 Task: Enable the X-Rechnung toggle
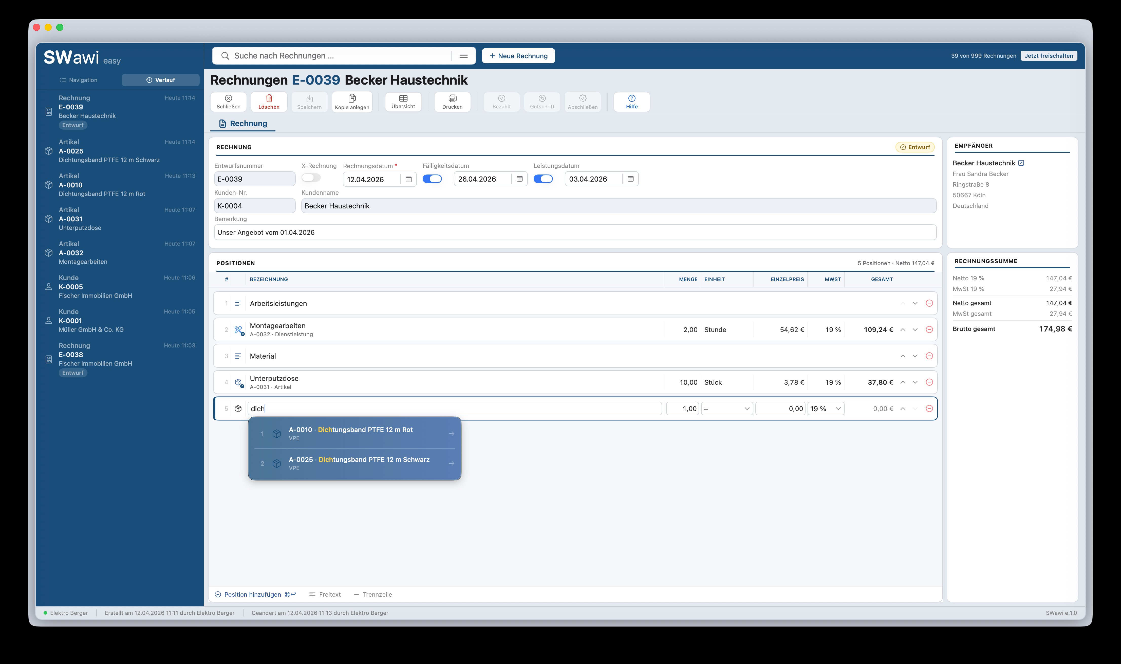point(311,178)
